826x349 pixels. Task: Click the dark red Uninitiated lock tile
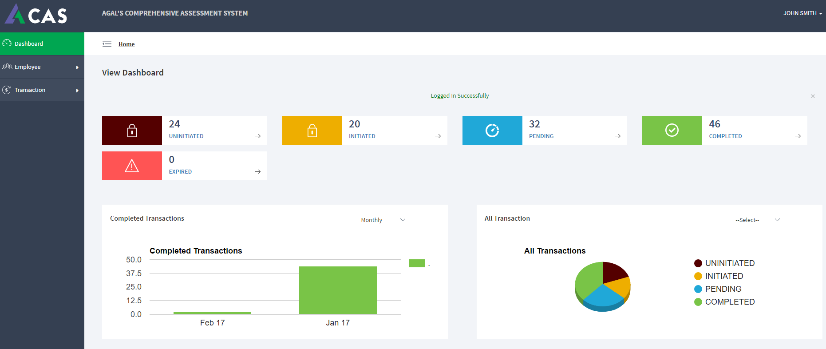[132, 130]
